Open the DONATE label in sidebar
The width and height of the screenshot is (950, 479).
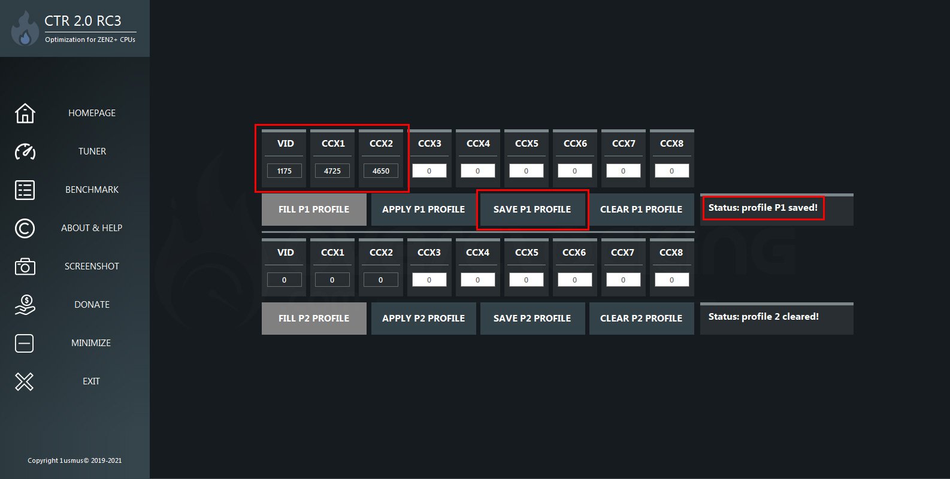(x=92, y=305)
